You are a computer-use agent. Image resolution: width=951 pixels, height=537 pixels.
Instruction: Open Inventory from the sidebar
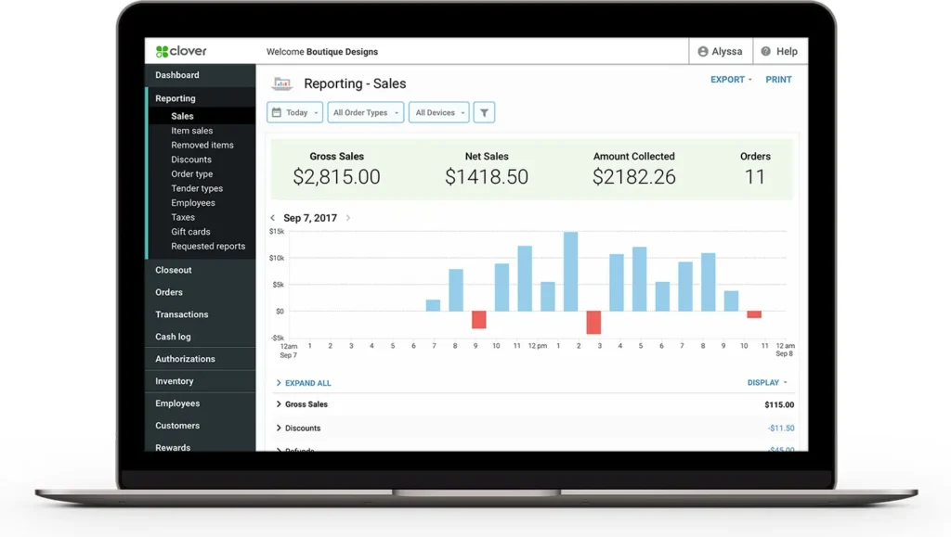175,381
